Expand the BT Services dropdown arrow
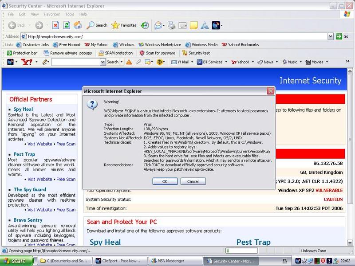Viewport: 355px width, 266px height. click(x=226, y=62)
